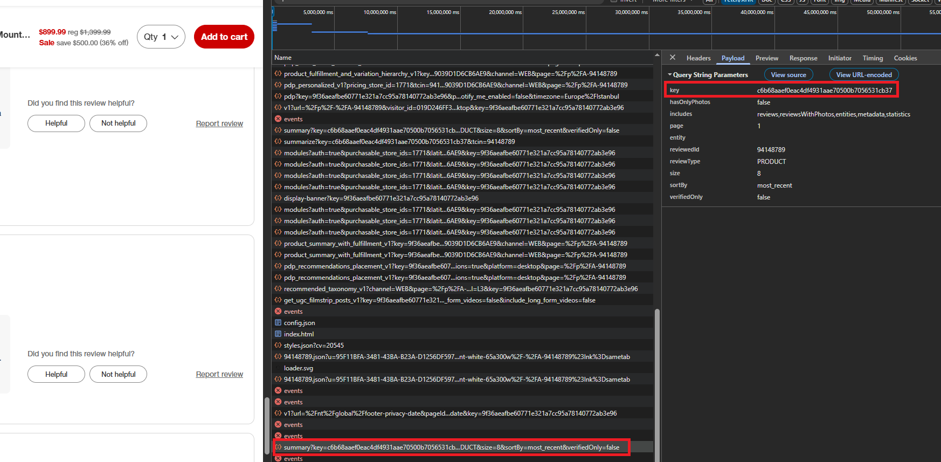Screen dimensions: 941x462
Task: Click the product page scrollbar thumb
Action: [266, 426]
